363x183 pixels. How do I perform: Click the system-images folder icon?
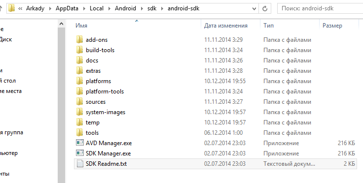click(x=79, y=112)
